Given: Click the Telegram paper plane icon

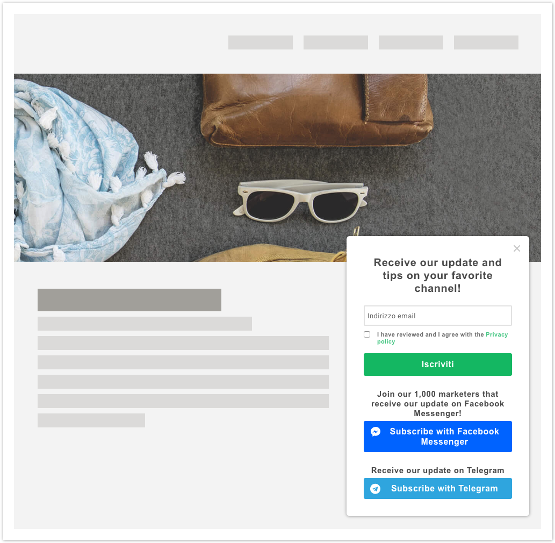Looking at the screenshot, I should tap(375, 489).
